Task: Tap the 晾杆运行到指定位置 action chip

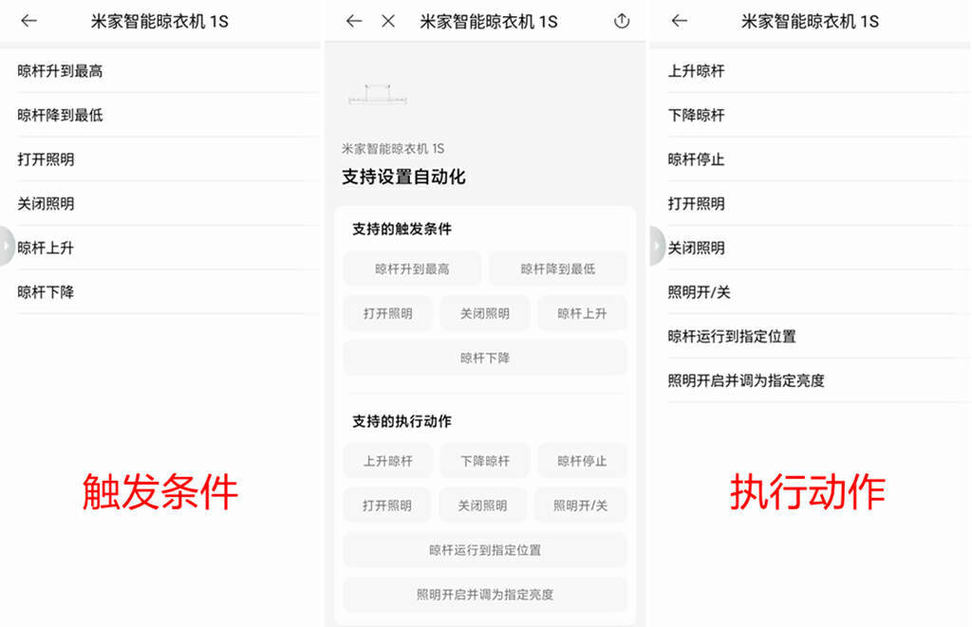Action: point(485,550)
